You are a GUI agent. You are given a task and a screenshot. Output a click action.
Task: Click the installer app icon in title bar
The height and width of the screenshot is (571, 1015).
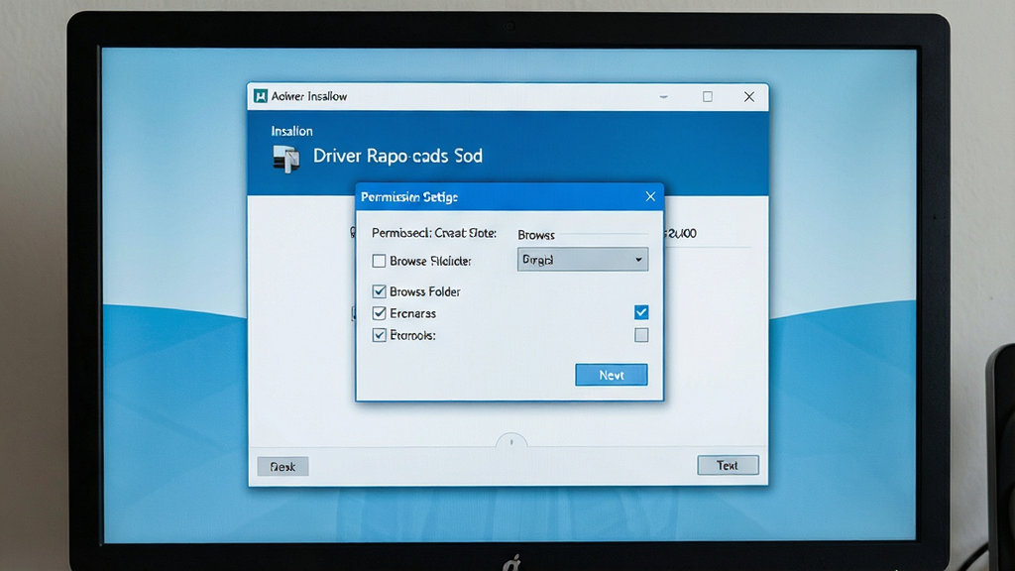(x=261, y=96)
